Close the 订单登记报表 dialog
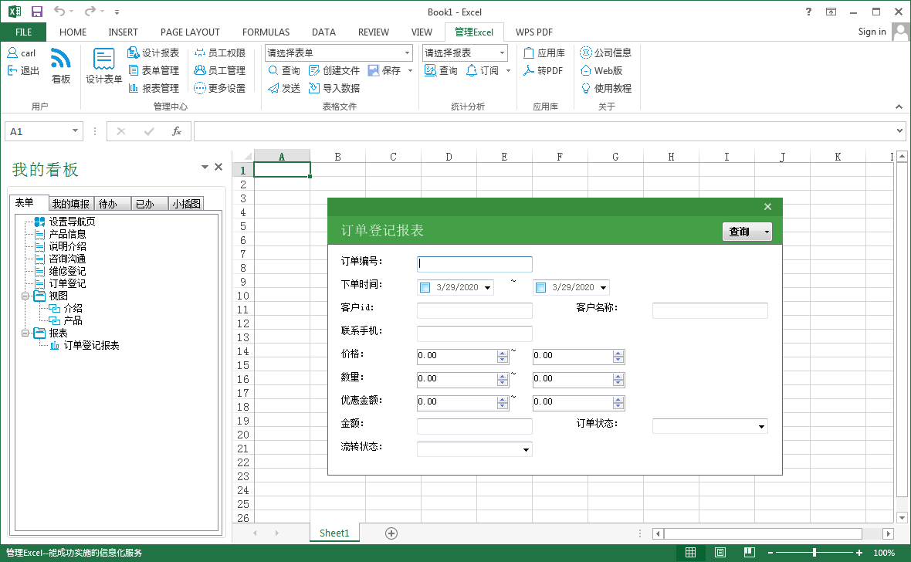 tap(767, 206)
